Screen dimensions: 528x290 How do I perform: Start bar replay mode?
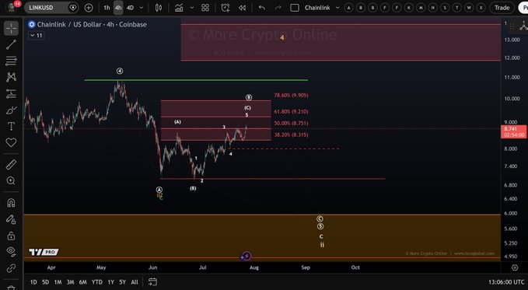[x=242, y=8]
